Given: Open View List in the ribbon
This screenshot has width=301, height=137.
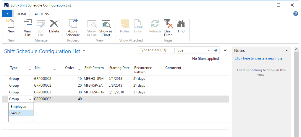Looking at the screenshot, I should [x=27, y=28].
